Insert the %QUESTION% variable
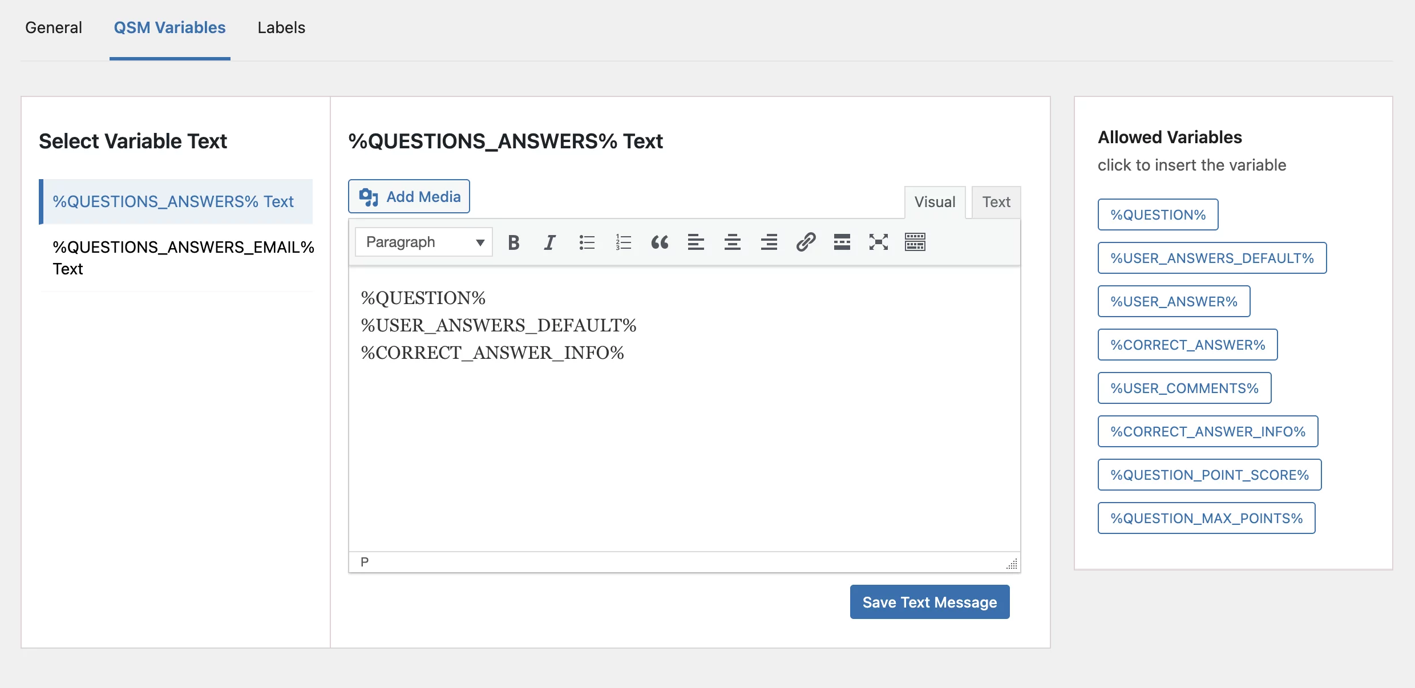The image size is (1415, 688). tap(1158, 215)
